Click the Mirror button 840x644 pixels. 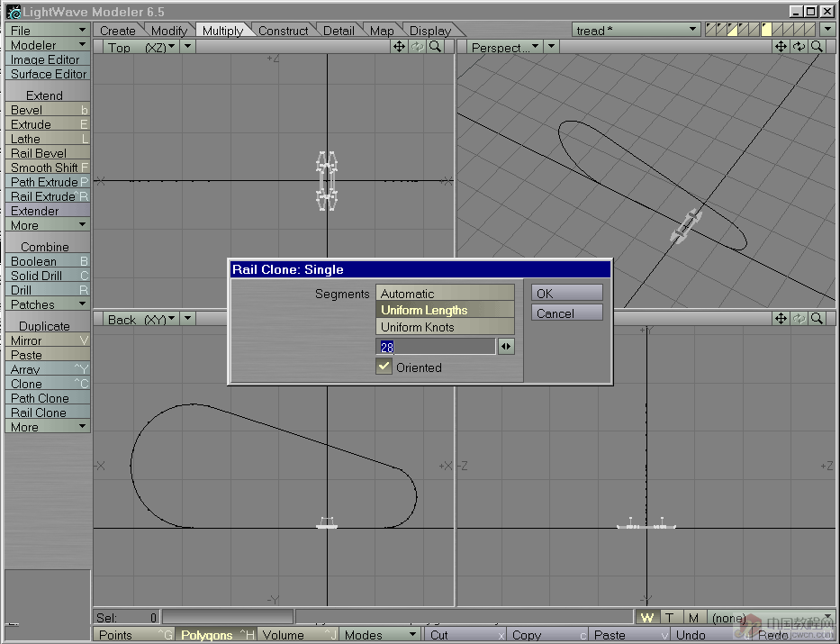tap(47, 340)
